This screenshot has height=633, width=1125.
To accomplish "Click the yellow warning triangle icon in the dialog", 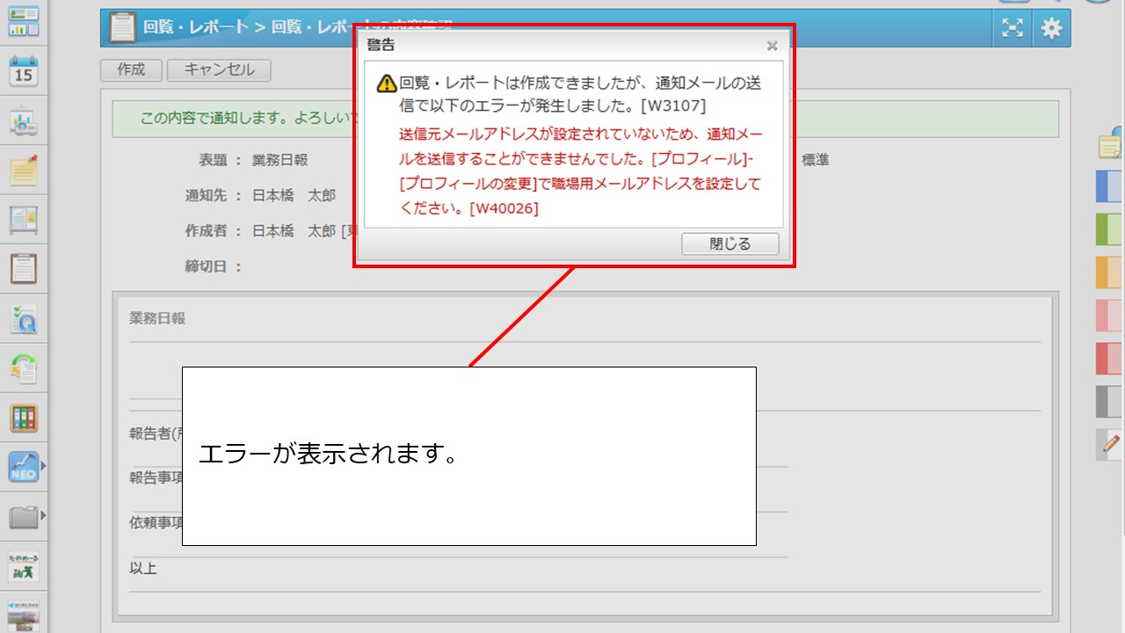I will pos(387,84).
